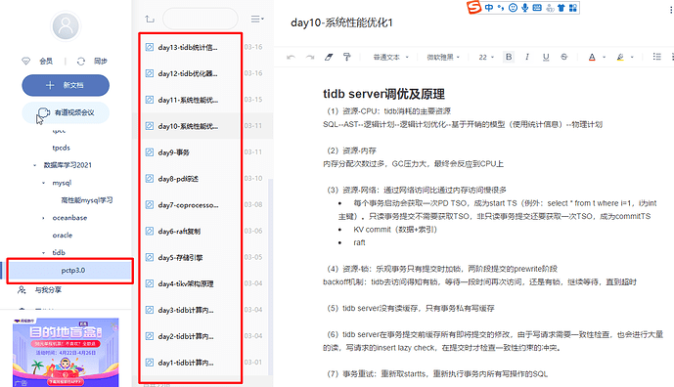Screen dimensions: 674x387
Task: Select the eraser clear-format icon
Action: [x=329, y=57]
